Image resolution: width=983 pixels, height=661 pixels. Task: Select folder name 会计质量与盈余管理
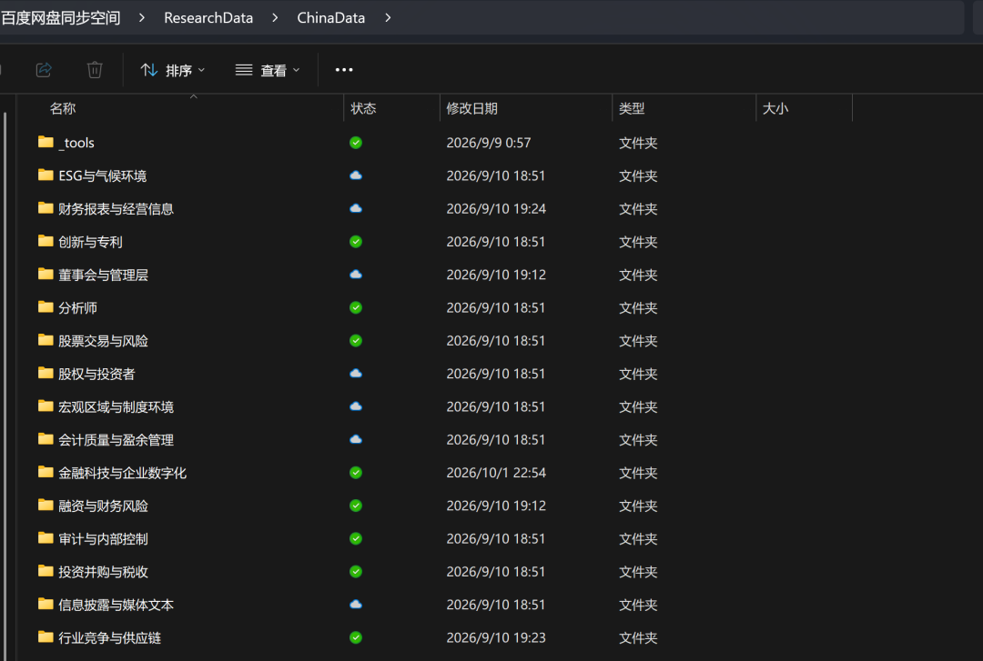pos(116,440)
